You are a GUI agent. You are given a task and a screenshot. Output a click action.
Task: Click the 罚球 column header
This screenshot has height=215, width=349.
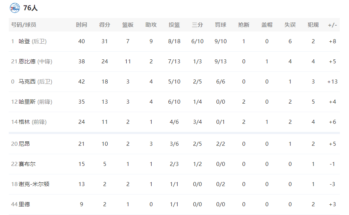point(220,25)
